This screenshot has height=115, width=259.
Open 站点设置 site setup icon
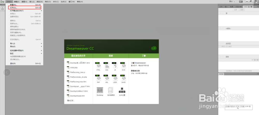(x=122, y=90)
